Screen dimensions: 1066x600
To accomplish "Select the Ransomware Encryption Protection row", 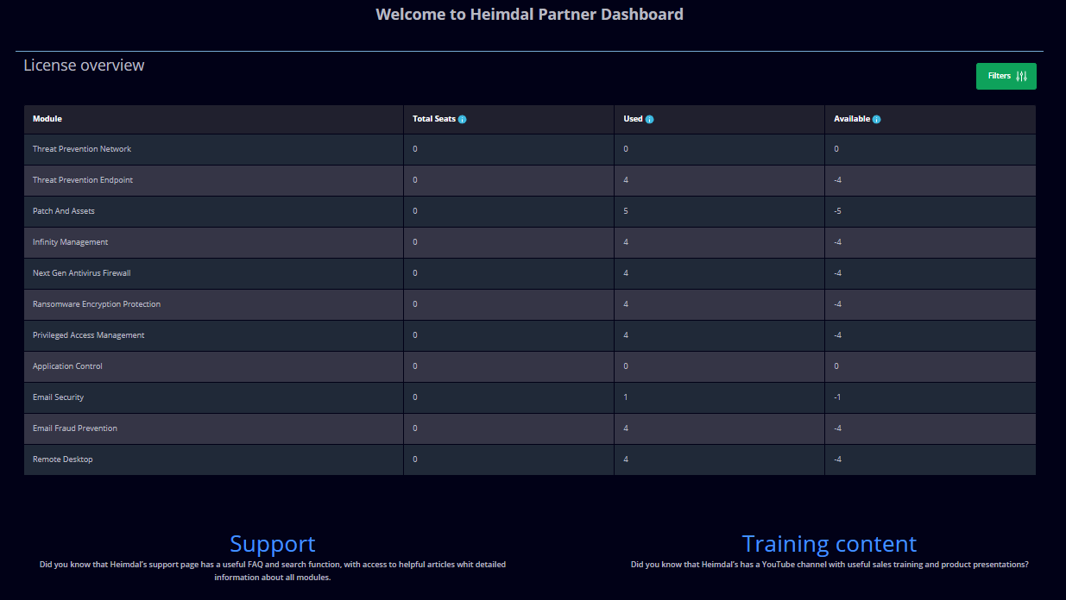I will (530, 304).
